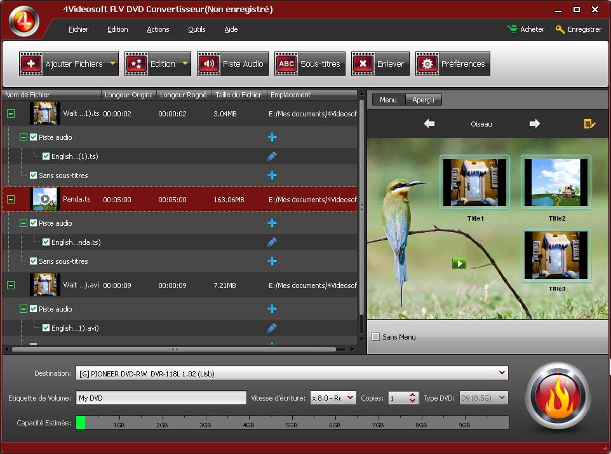Click the Acheter purchase link
Viewport: 611px width, 454px height.
click(526, 29)
